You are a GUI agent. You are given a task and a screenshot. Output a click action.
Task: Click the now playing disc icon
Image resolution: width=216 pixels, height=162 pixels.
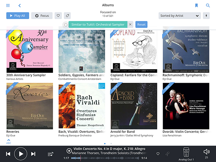69,151
